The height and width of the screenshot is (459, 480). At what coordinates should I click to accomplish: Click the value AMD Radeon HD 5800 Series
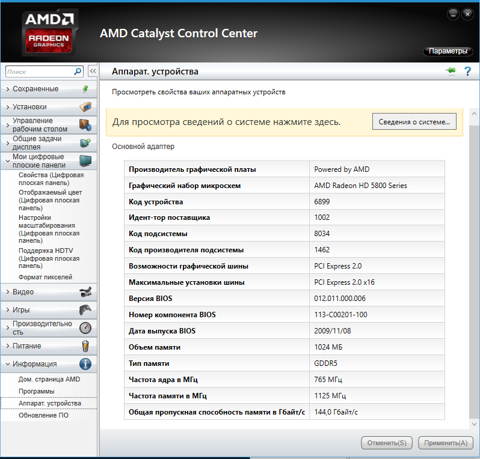pos(360,186)
